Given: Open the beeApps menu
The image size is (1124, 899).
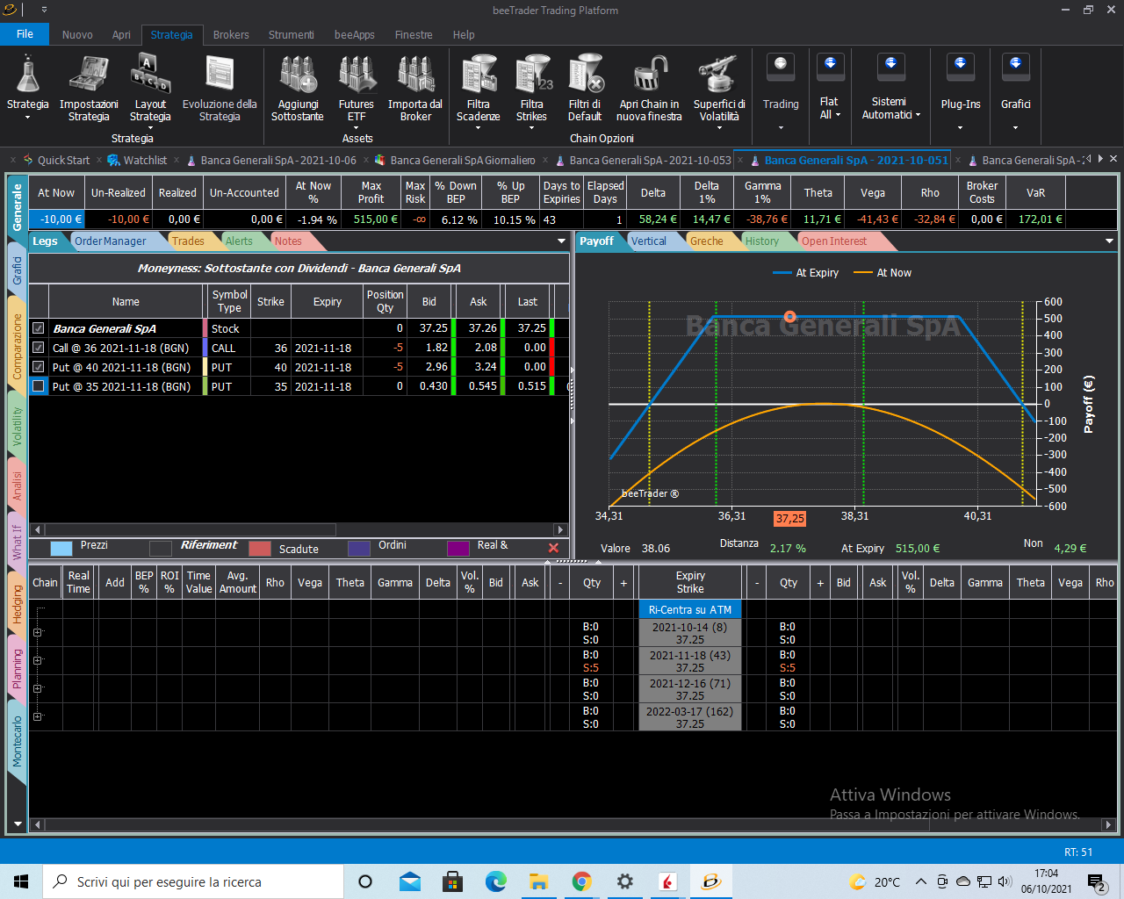Looking at the screenshot, I should [355, 35].
